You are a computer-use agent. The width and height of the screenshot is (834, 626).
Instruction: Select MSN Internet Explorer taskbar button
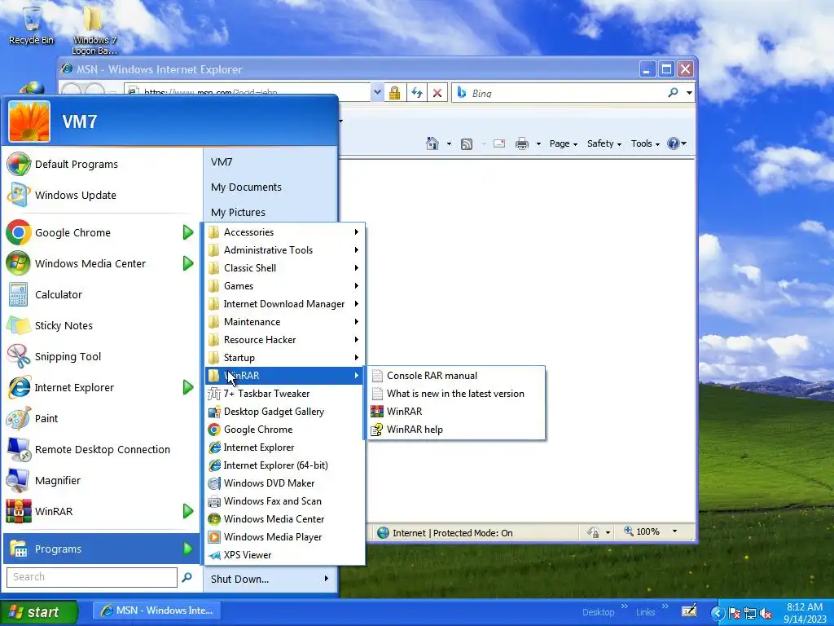(x=158, y=611)
